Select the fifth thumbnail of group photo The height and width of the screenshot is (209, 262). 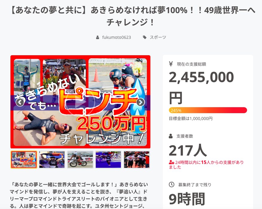[137, 159]
